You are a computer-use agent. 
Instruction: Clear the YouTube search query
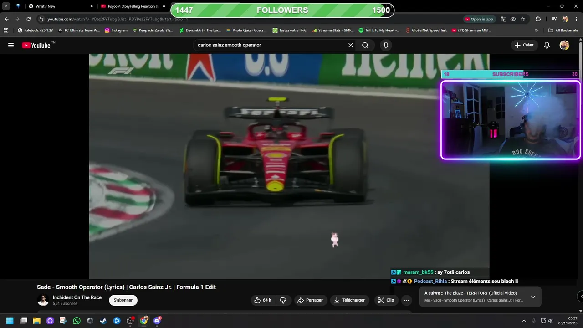pos(351,45)
